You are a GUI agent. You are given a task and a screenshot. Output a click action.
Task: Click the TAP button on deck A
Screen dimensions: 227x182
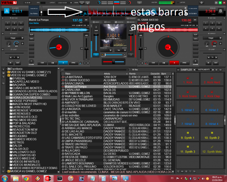coord(86,20)
